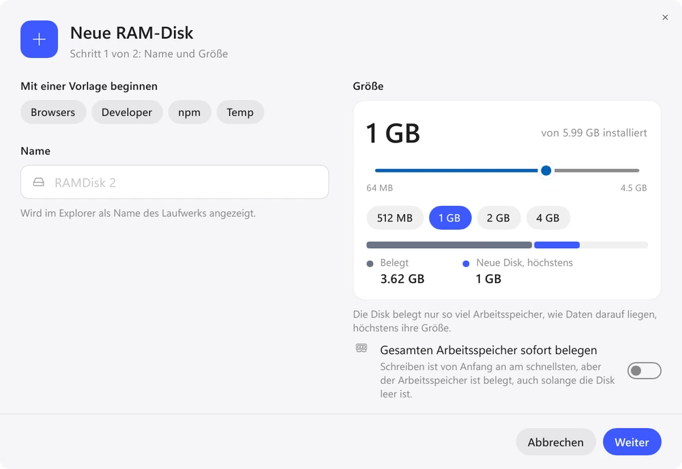Click the 4.5 GB maximum label

click(x=634, y=187)
